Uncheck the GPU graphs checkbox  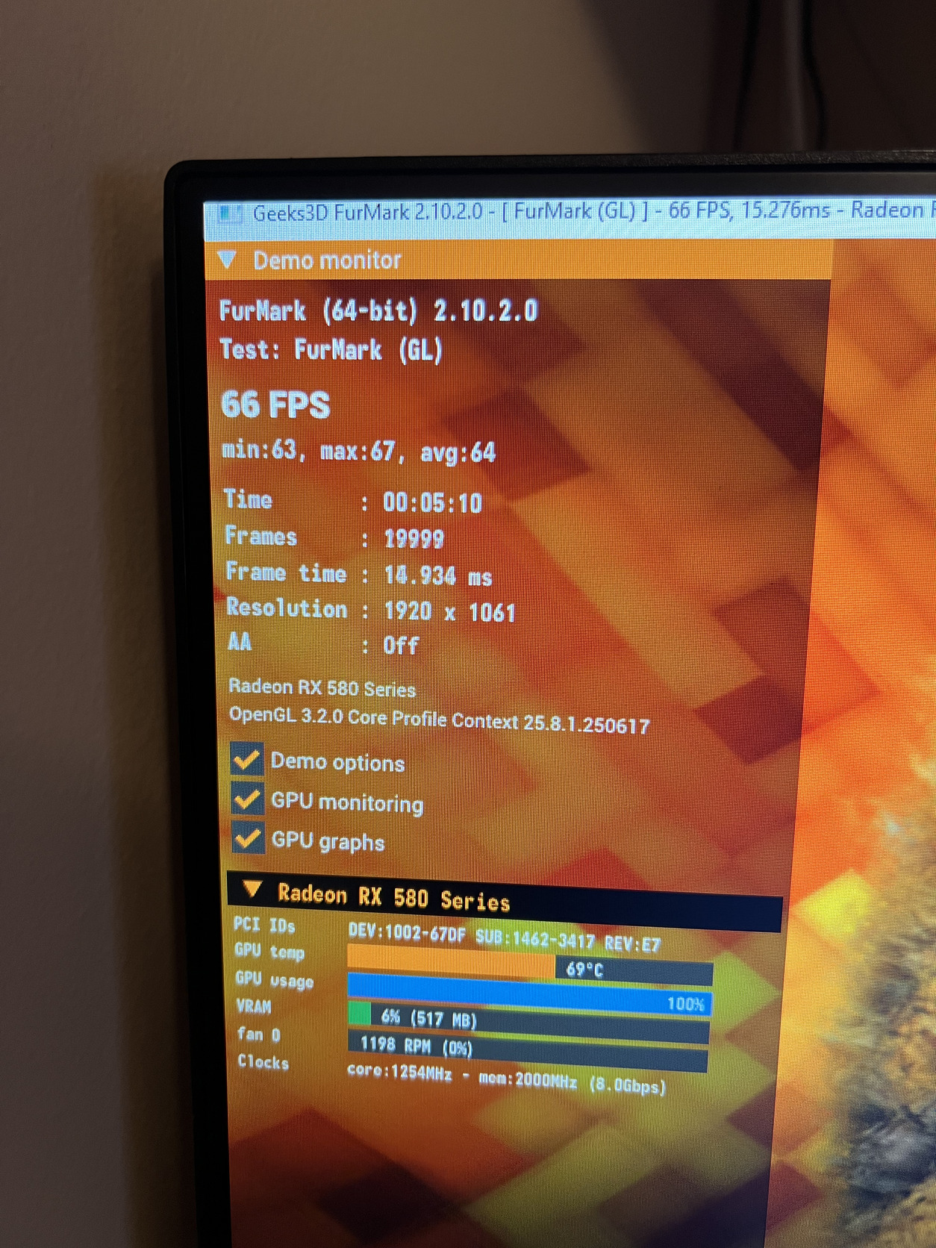(248, 838)
